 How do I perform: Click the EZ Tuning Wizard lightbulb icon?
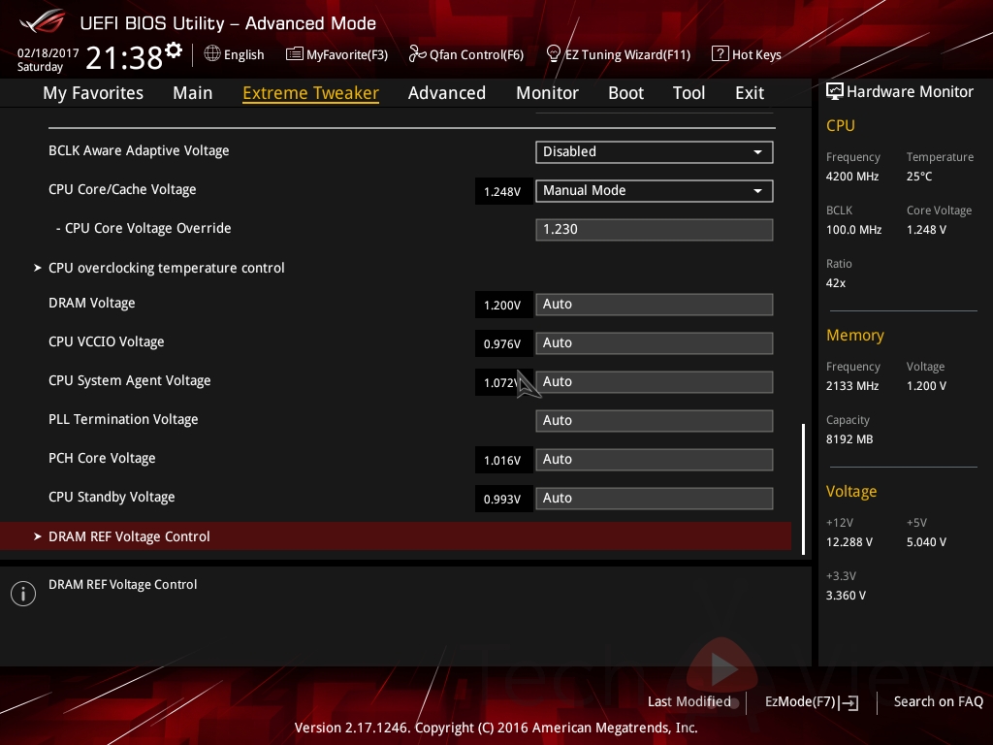(x=554, y=54)
